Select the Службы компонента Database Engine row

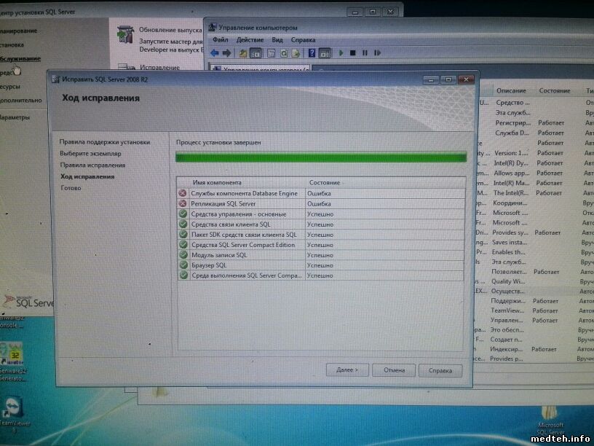click(x=244, y=193)
